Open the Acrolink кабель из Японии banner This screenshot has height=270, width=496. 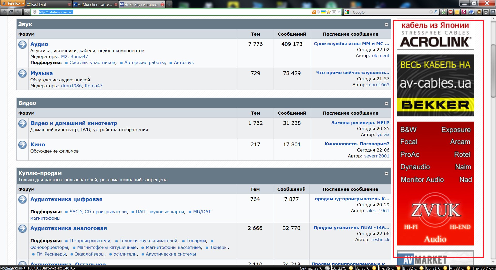pos(435,34)
